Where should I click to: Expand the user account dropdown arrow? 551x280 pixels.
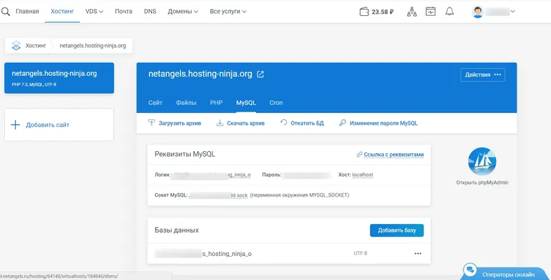tap(512, 11)
